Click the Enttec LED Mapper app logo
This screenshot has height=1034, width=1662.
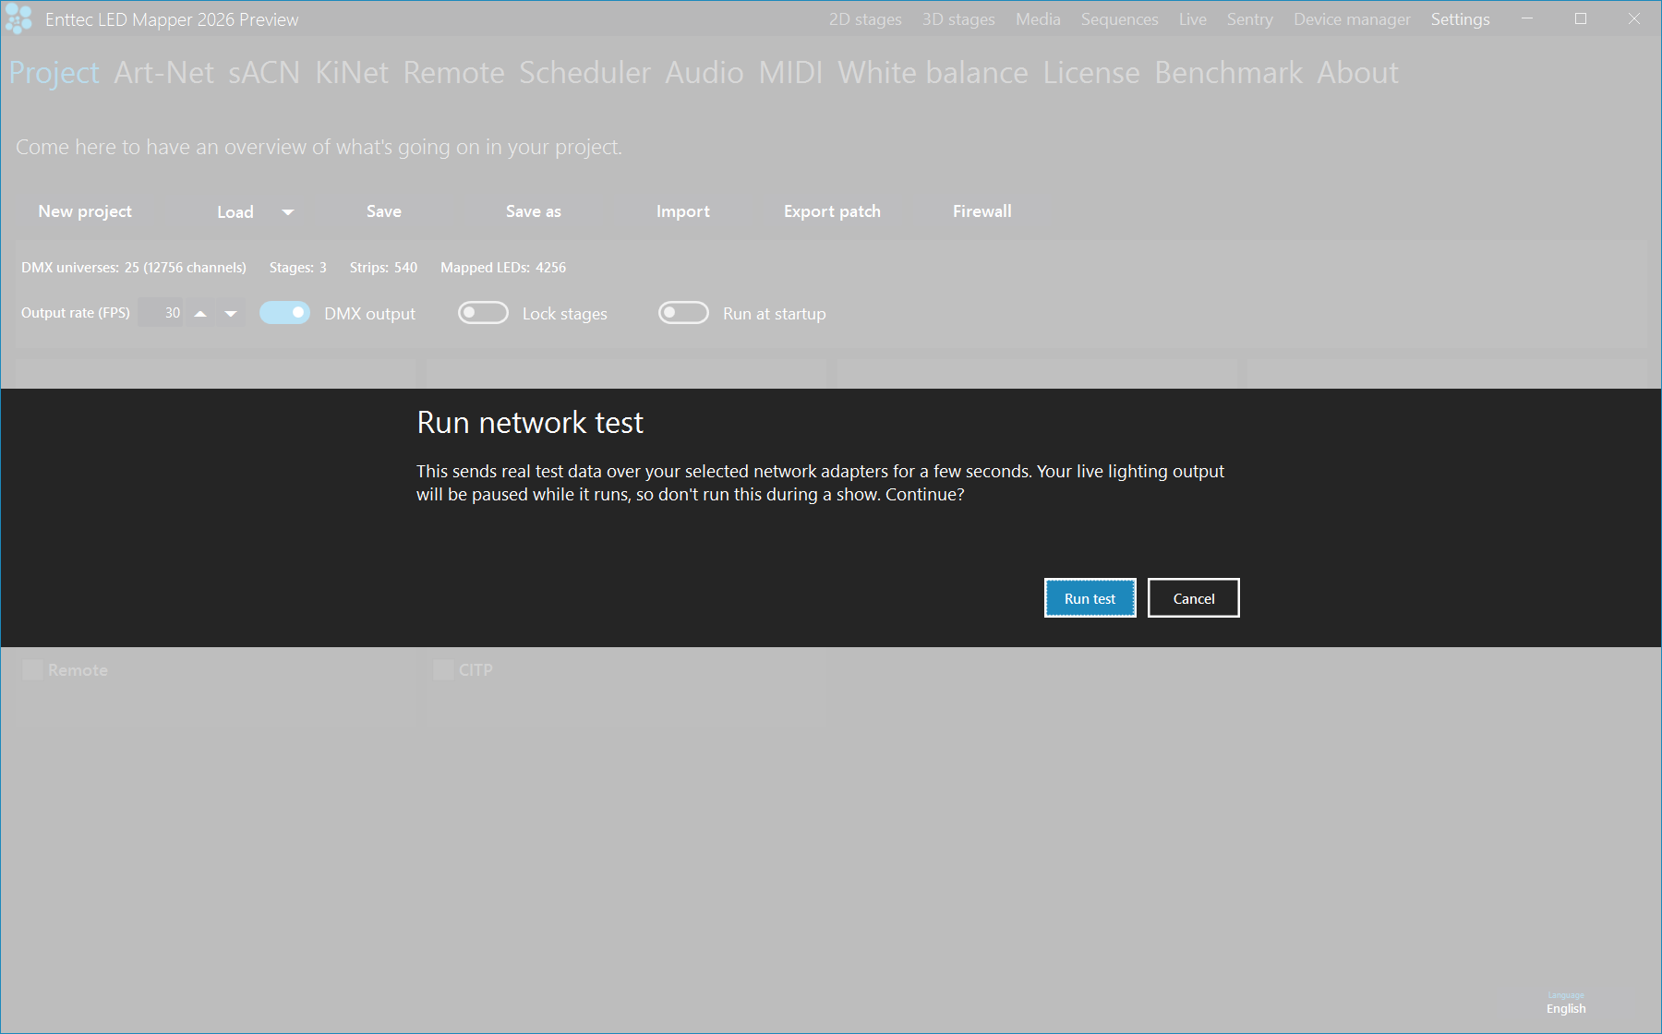pyautogui.click(x=18, y=18)
